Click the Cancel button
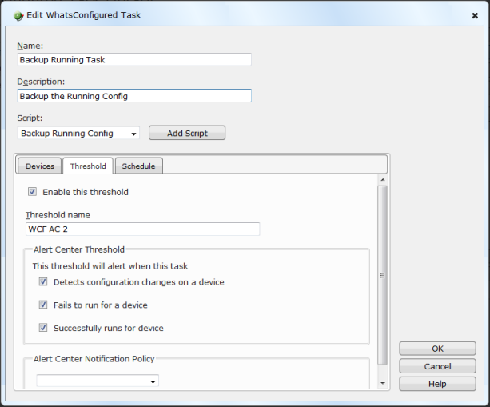 [437, 366]
